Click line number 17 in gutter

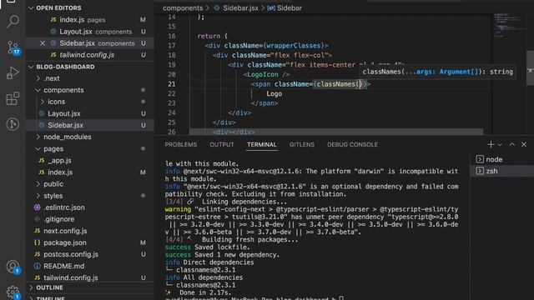click(172, 46)
